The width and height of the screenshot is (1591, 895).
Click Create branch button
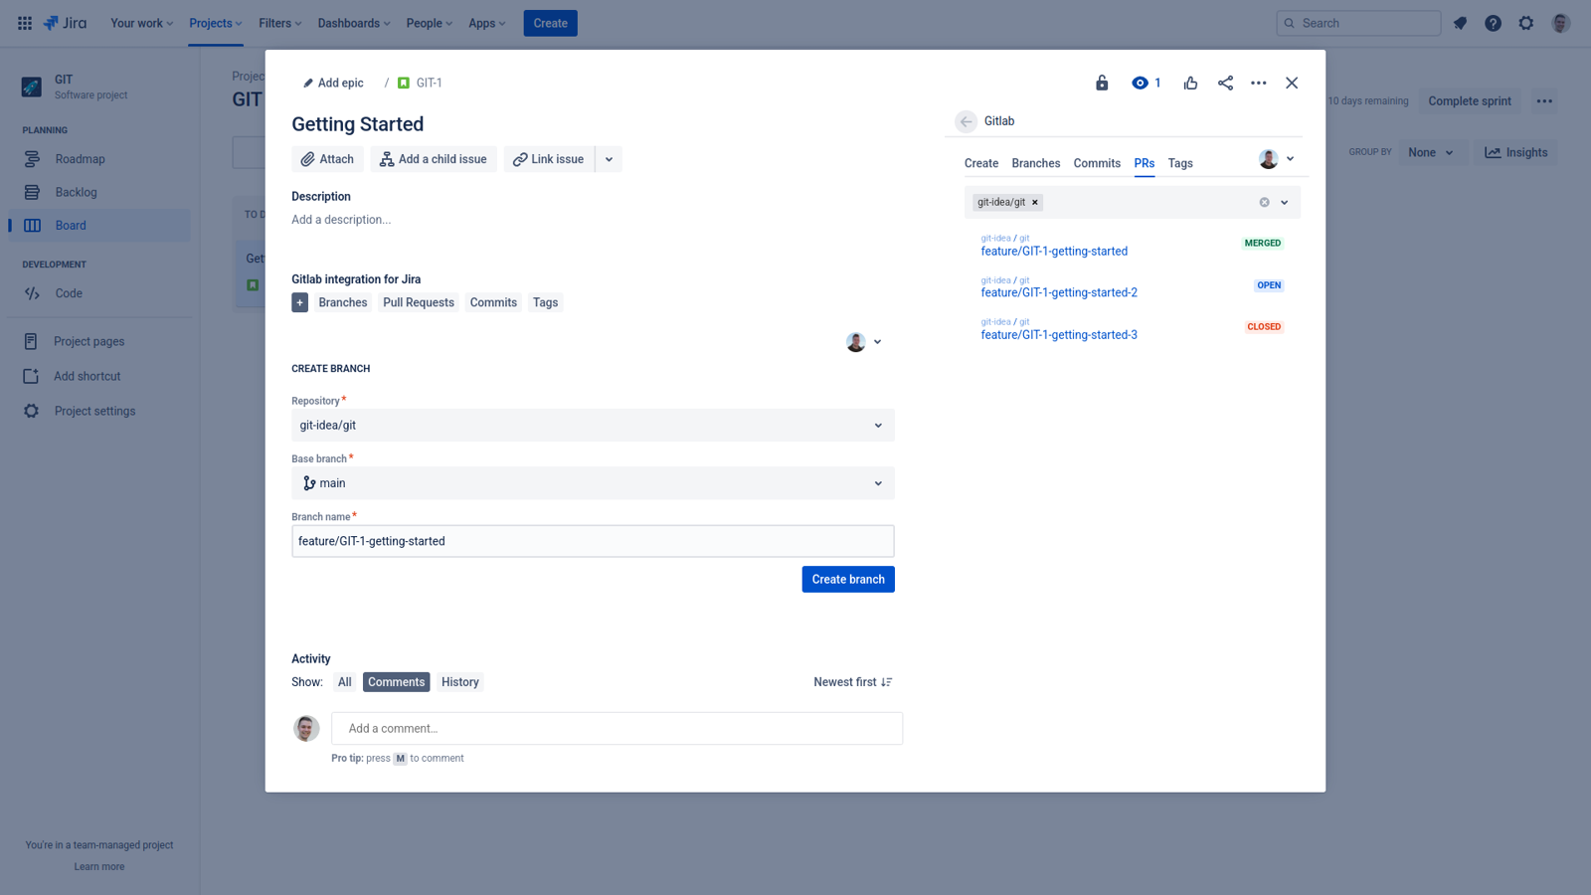point(848,579)
